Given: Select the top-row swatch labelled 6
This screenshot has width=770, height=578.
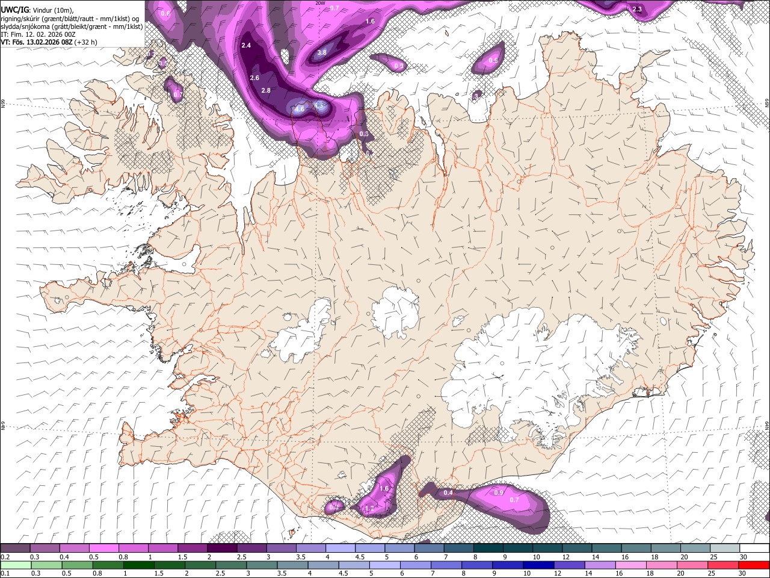Looking at the screenshot, I should (429, 548).
